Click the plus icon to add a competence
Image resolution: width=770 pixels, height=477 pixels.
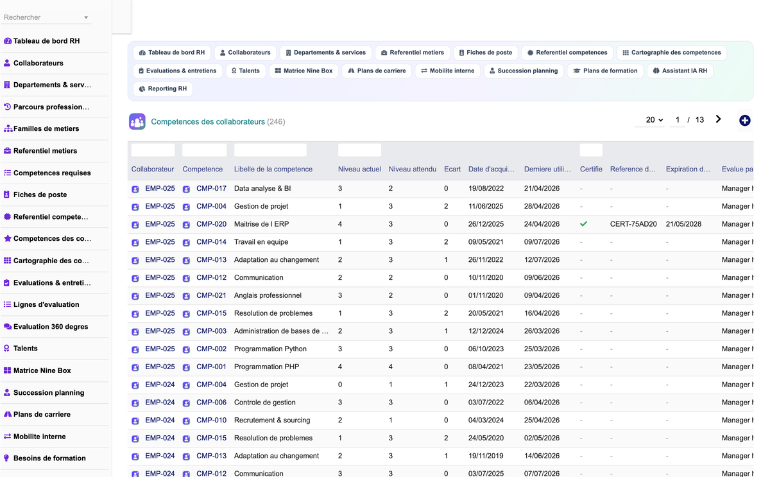click(x=744, y=121)
